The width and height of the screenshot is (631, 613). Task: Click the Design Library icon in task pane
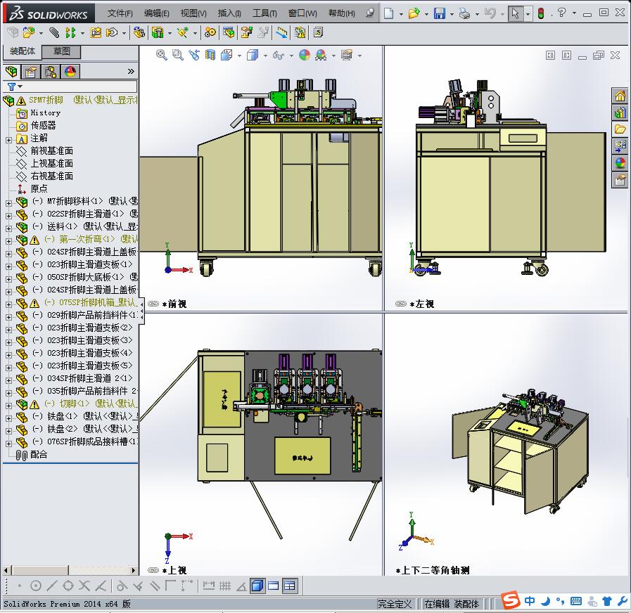pyautogui.click(x=620, y=112)
